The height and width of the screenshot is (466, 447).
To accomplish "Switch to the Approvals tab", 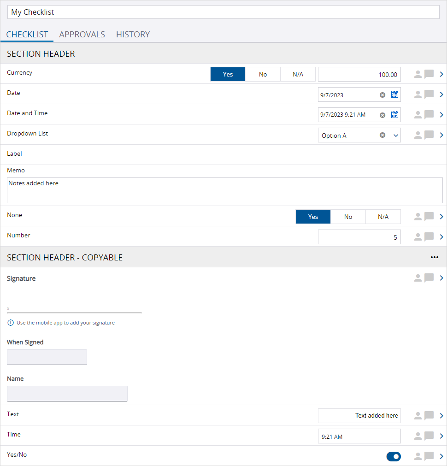I will pyautogui.click(x=82, y=35).
